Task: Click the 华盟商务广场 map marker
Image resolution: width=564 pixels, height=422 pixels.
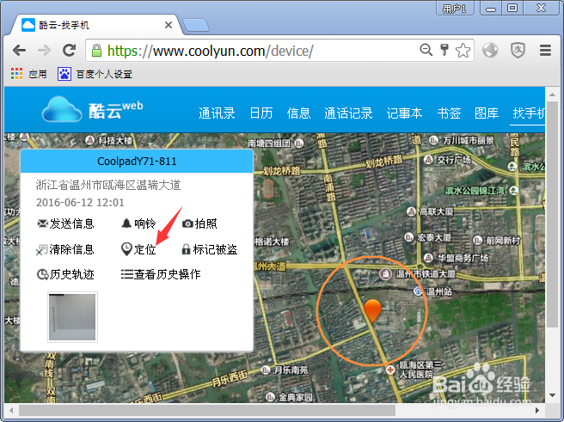Action: 428,257
